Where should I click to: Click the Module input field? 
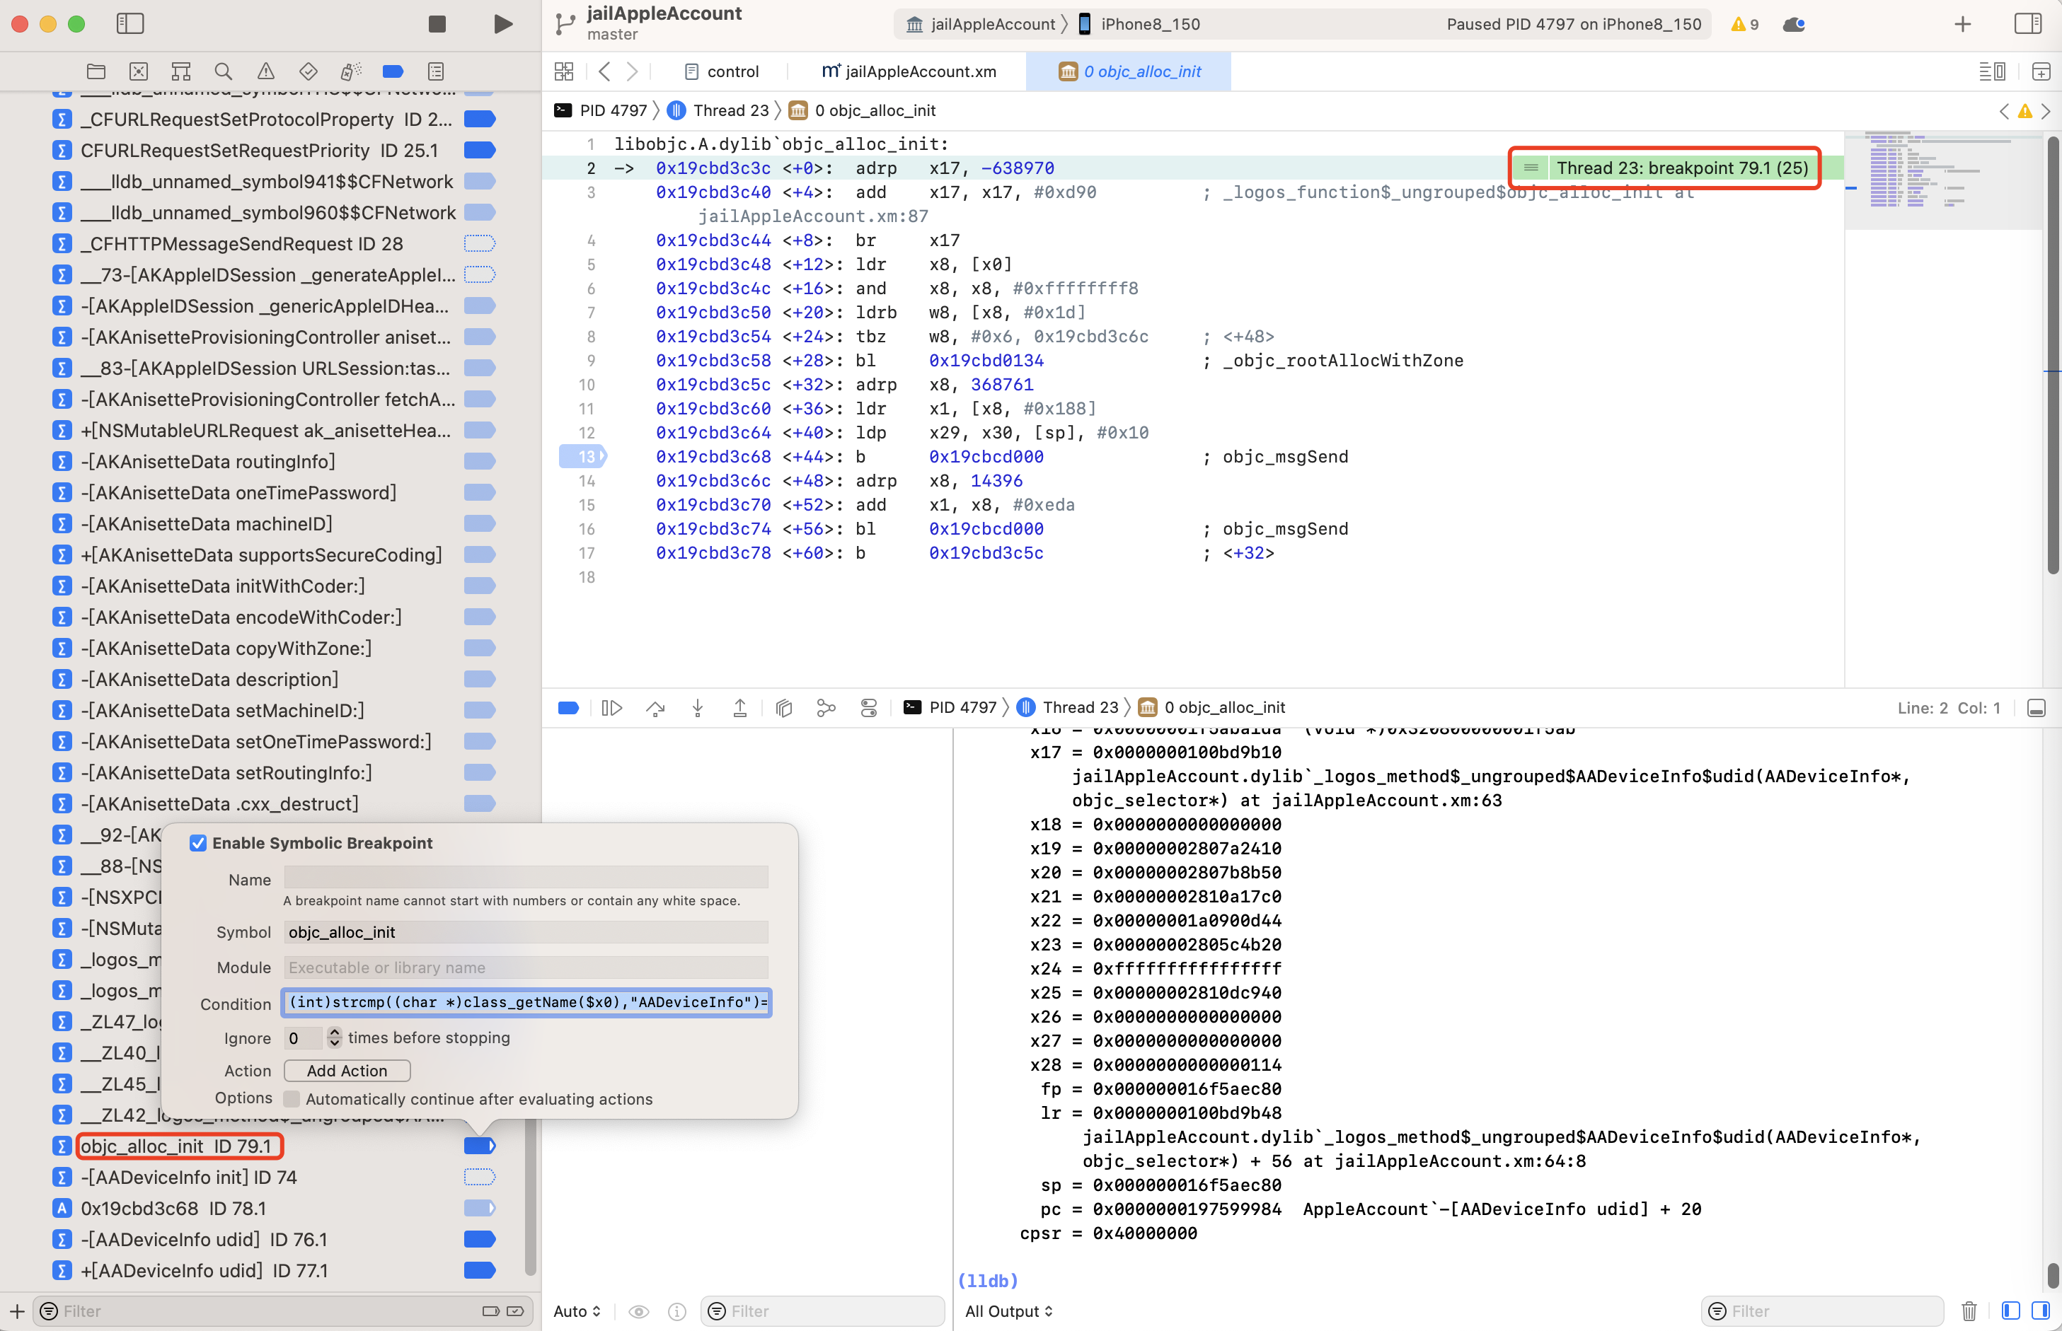pos(526,967)
